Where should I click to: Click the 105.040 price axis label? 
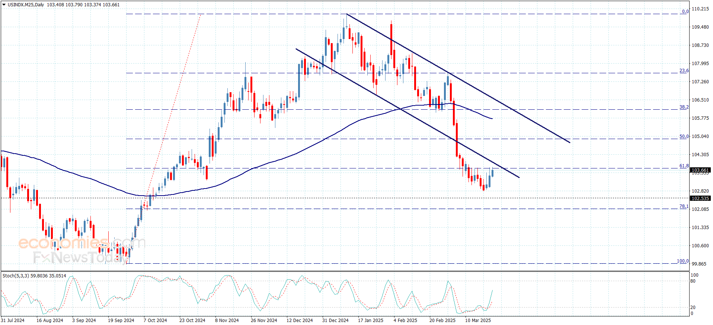(x=700, y=136)
